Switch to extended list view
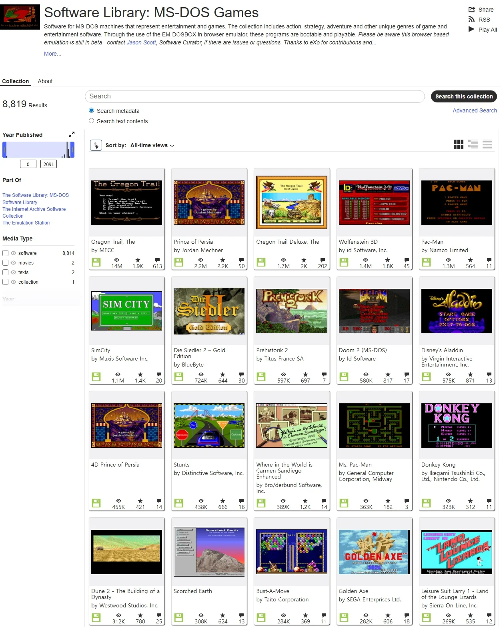 (473, 144)
